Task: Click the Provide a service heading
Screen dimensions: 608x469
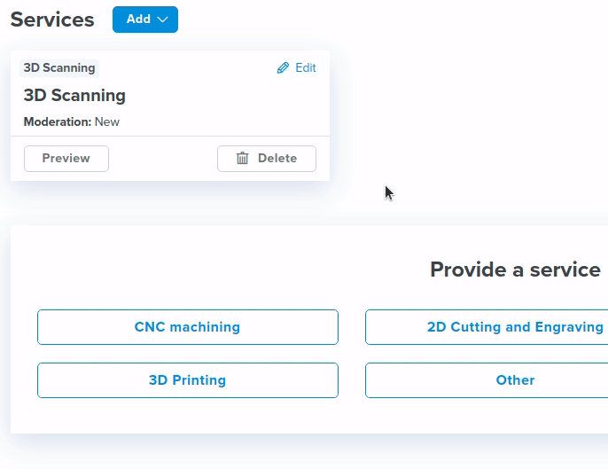Action: [515, 270]
